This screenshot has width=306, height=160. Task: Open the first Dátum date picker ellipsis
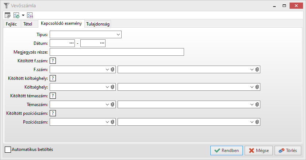tap(72, 43)
